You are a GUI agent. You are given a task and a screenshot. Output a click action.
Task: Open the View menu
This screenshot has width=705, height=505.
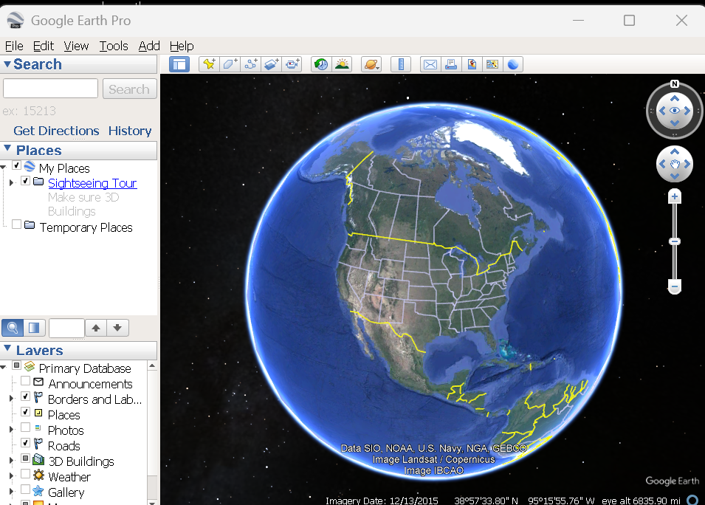click(x=77, y=46)
